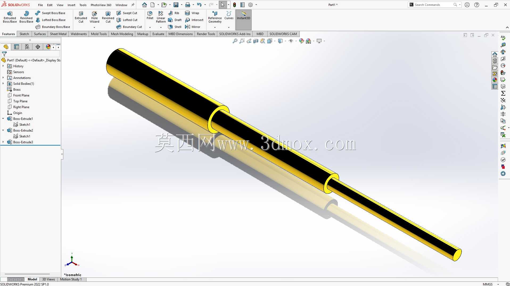This screenshot has width=510, height=286.
Task: Switch to the Evaluate tab
Action: point(158,34)
